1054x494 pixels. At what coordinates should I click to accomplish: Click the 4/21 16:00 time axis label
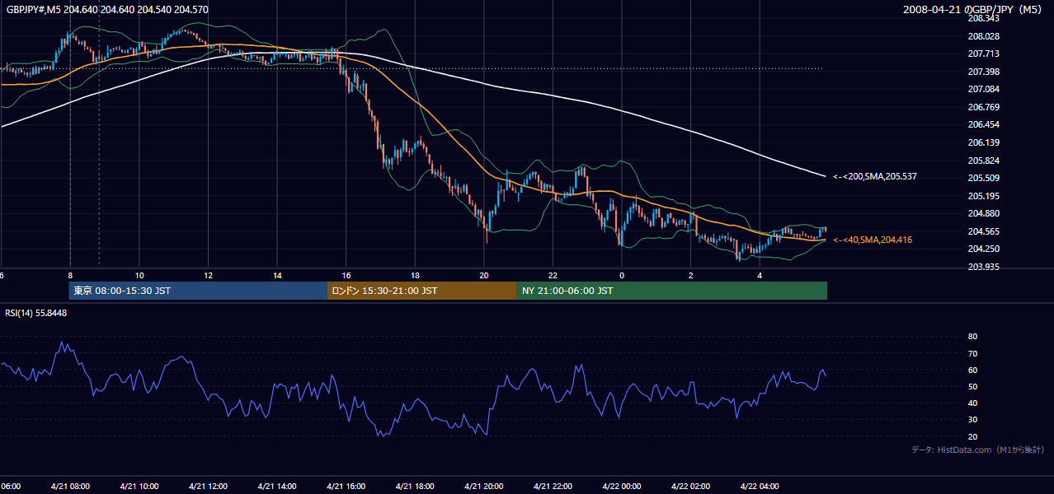[346, 486]
